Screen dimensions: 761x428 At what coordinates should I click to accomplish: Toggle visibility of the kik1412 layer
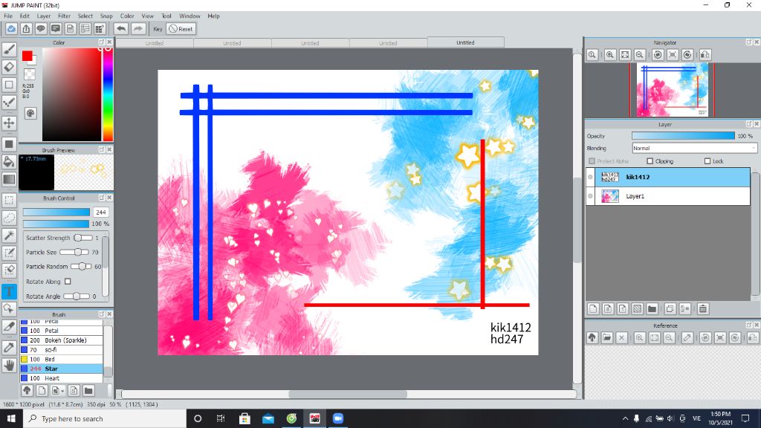[590, 177]
